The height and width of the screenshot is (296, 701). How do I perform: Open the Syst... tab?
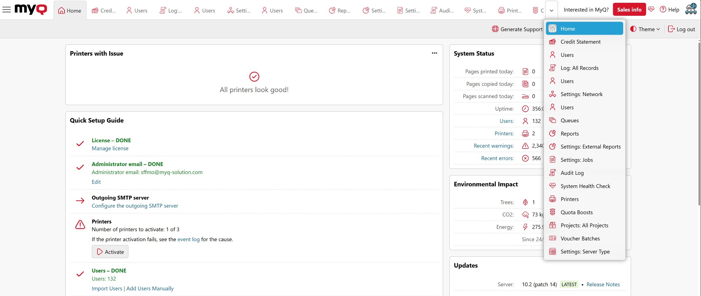click(x=475, y=11)
